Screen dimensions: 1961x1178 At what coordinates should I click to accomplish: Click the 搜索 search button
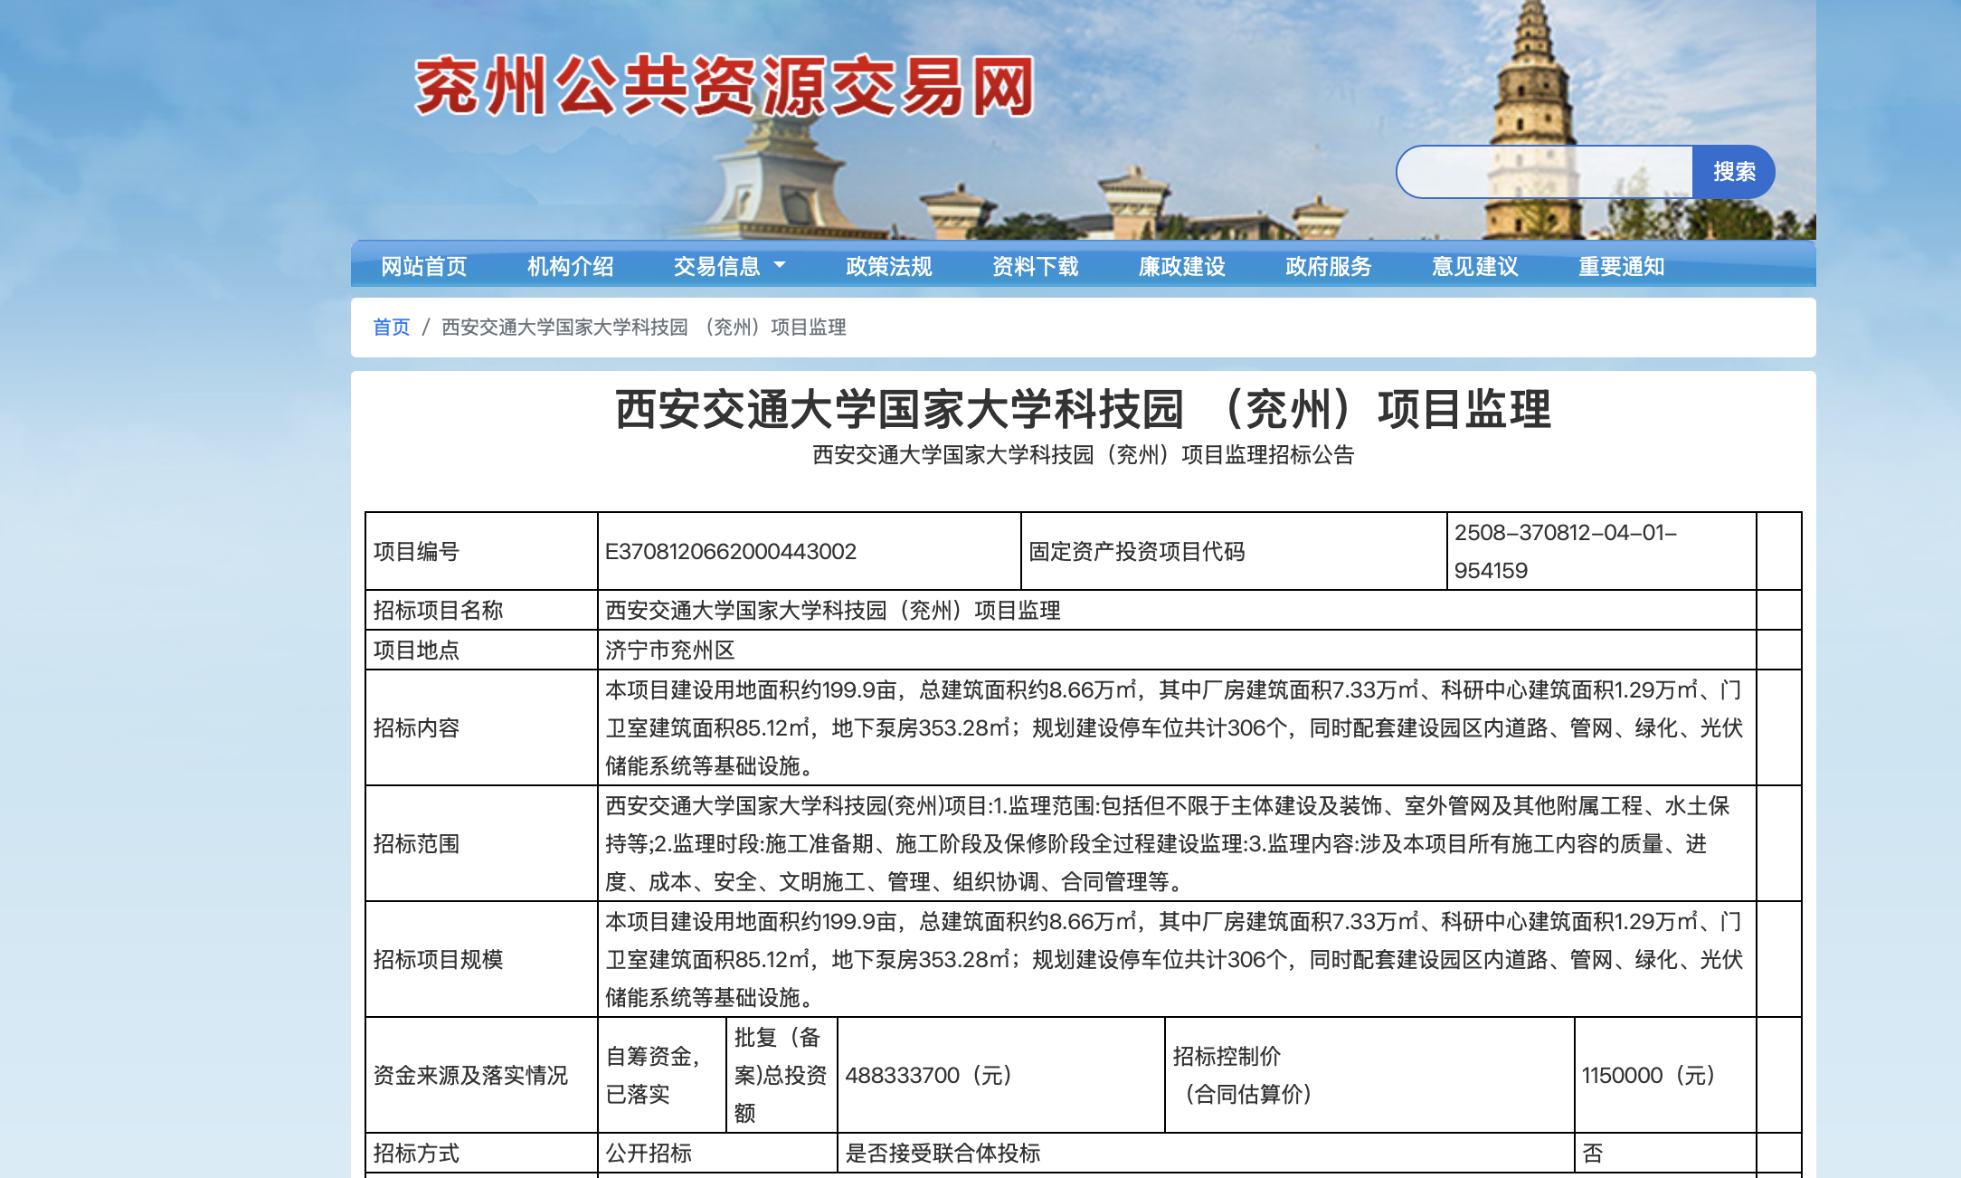pyautogui.click(x=1732, y=172)
